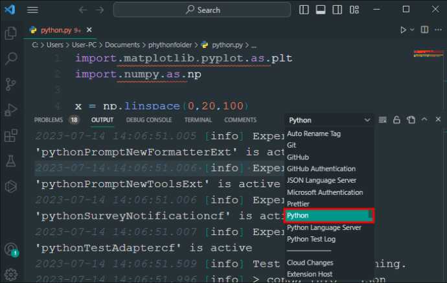The height and width of the screenshot is (283, 447).
Task: Run the Python file with play button
Action: pyautogui.click(x=403, y=30)
